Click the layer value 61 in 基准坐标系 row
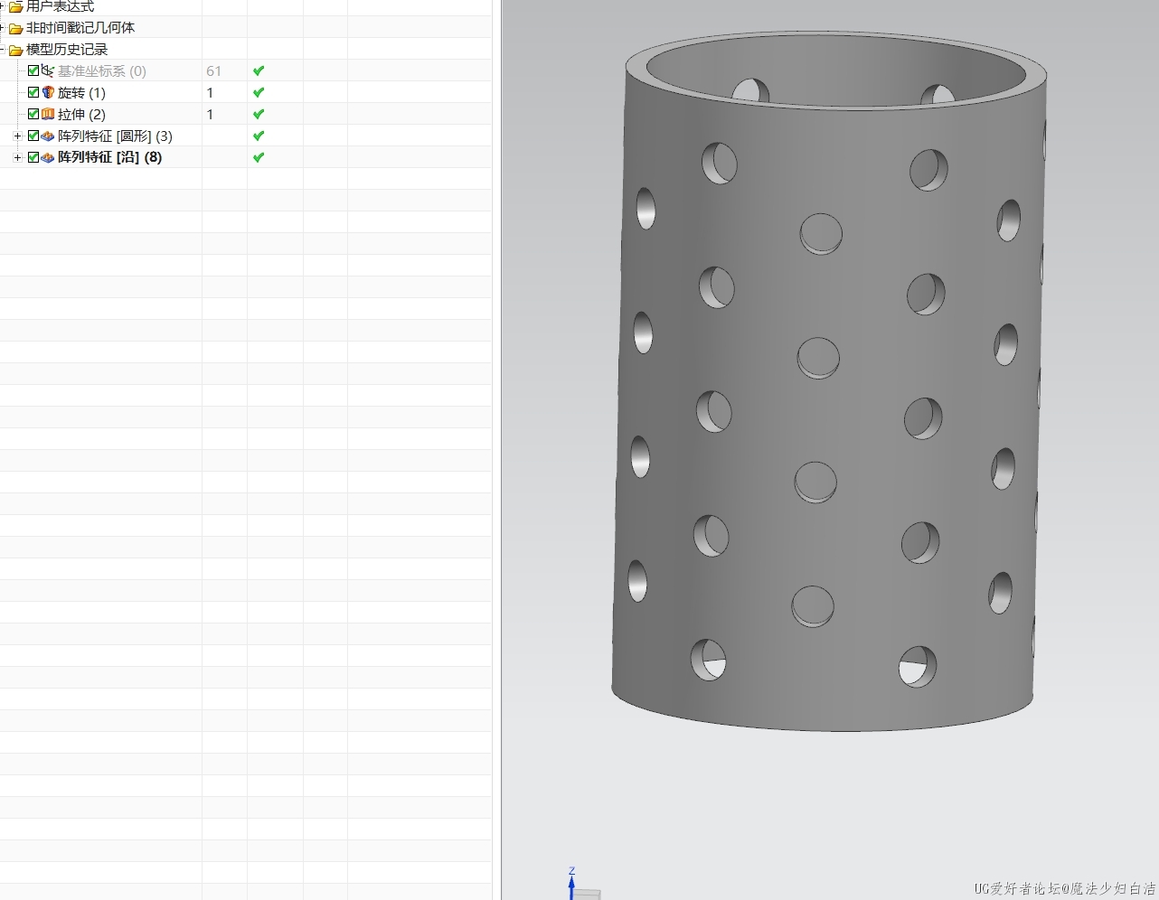1159x900 pixels. point(213,70)
